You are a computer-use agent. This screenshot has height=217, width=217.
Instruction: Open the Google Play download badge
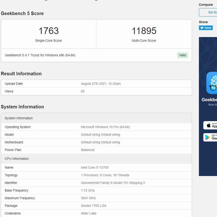pyautogui.click(x=210, y=137)
